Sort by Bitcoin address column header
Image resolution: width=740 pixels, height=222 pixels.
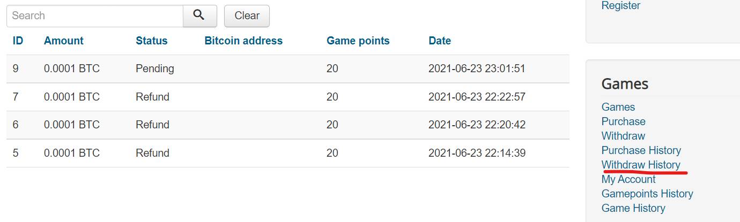pyautogui.click(x=243, y=41)
